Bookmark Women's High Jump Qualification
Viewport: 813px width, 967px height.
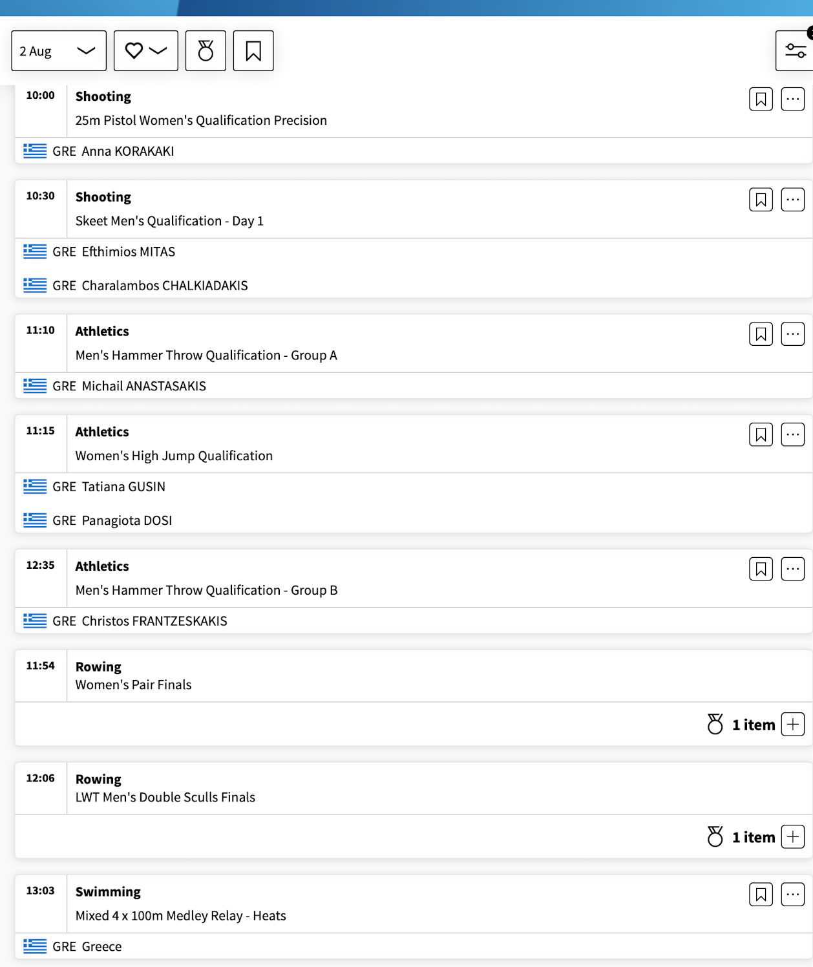761,435
